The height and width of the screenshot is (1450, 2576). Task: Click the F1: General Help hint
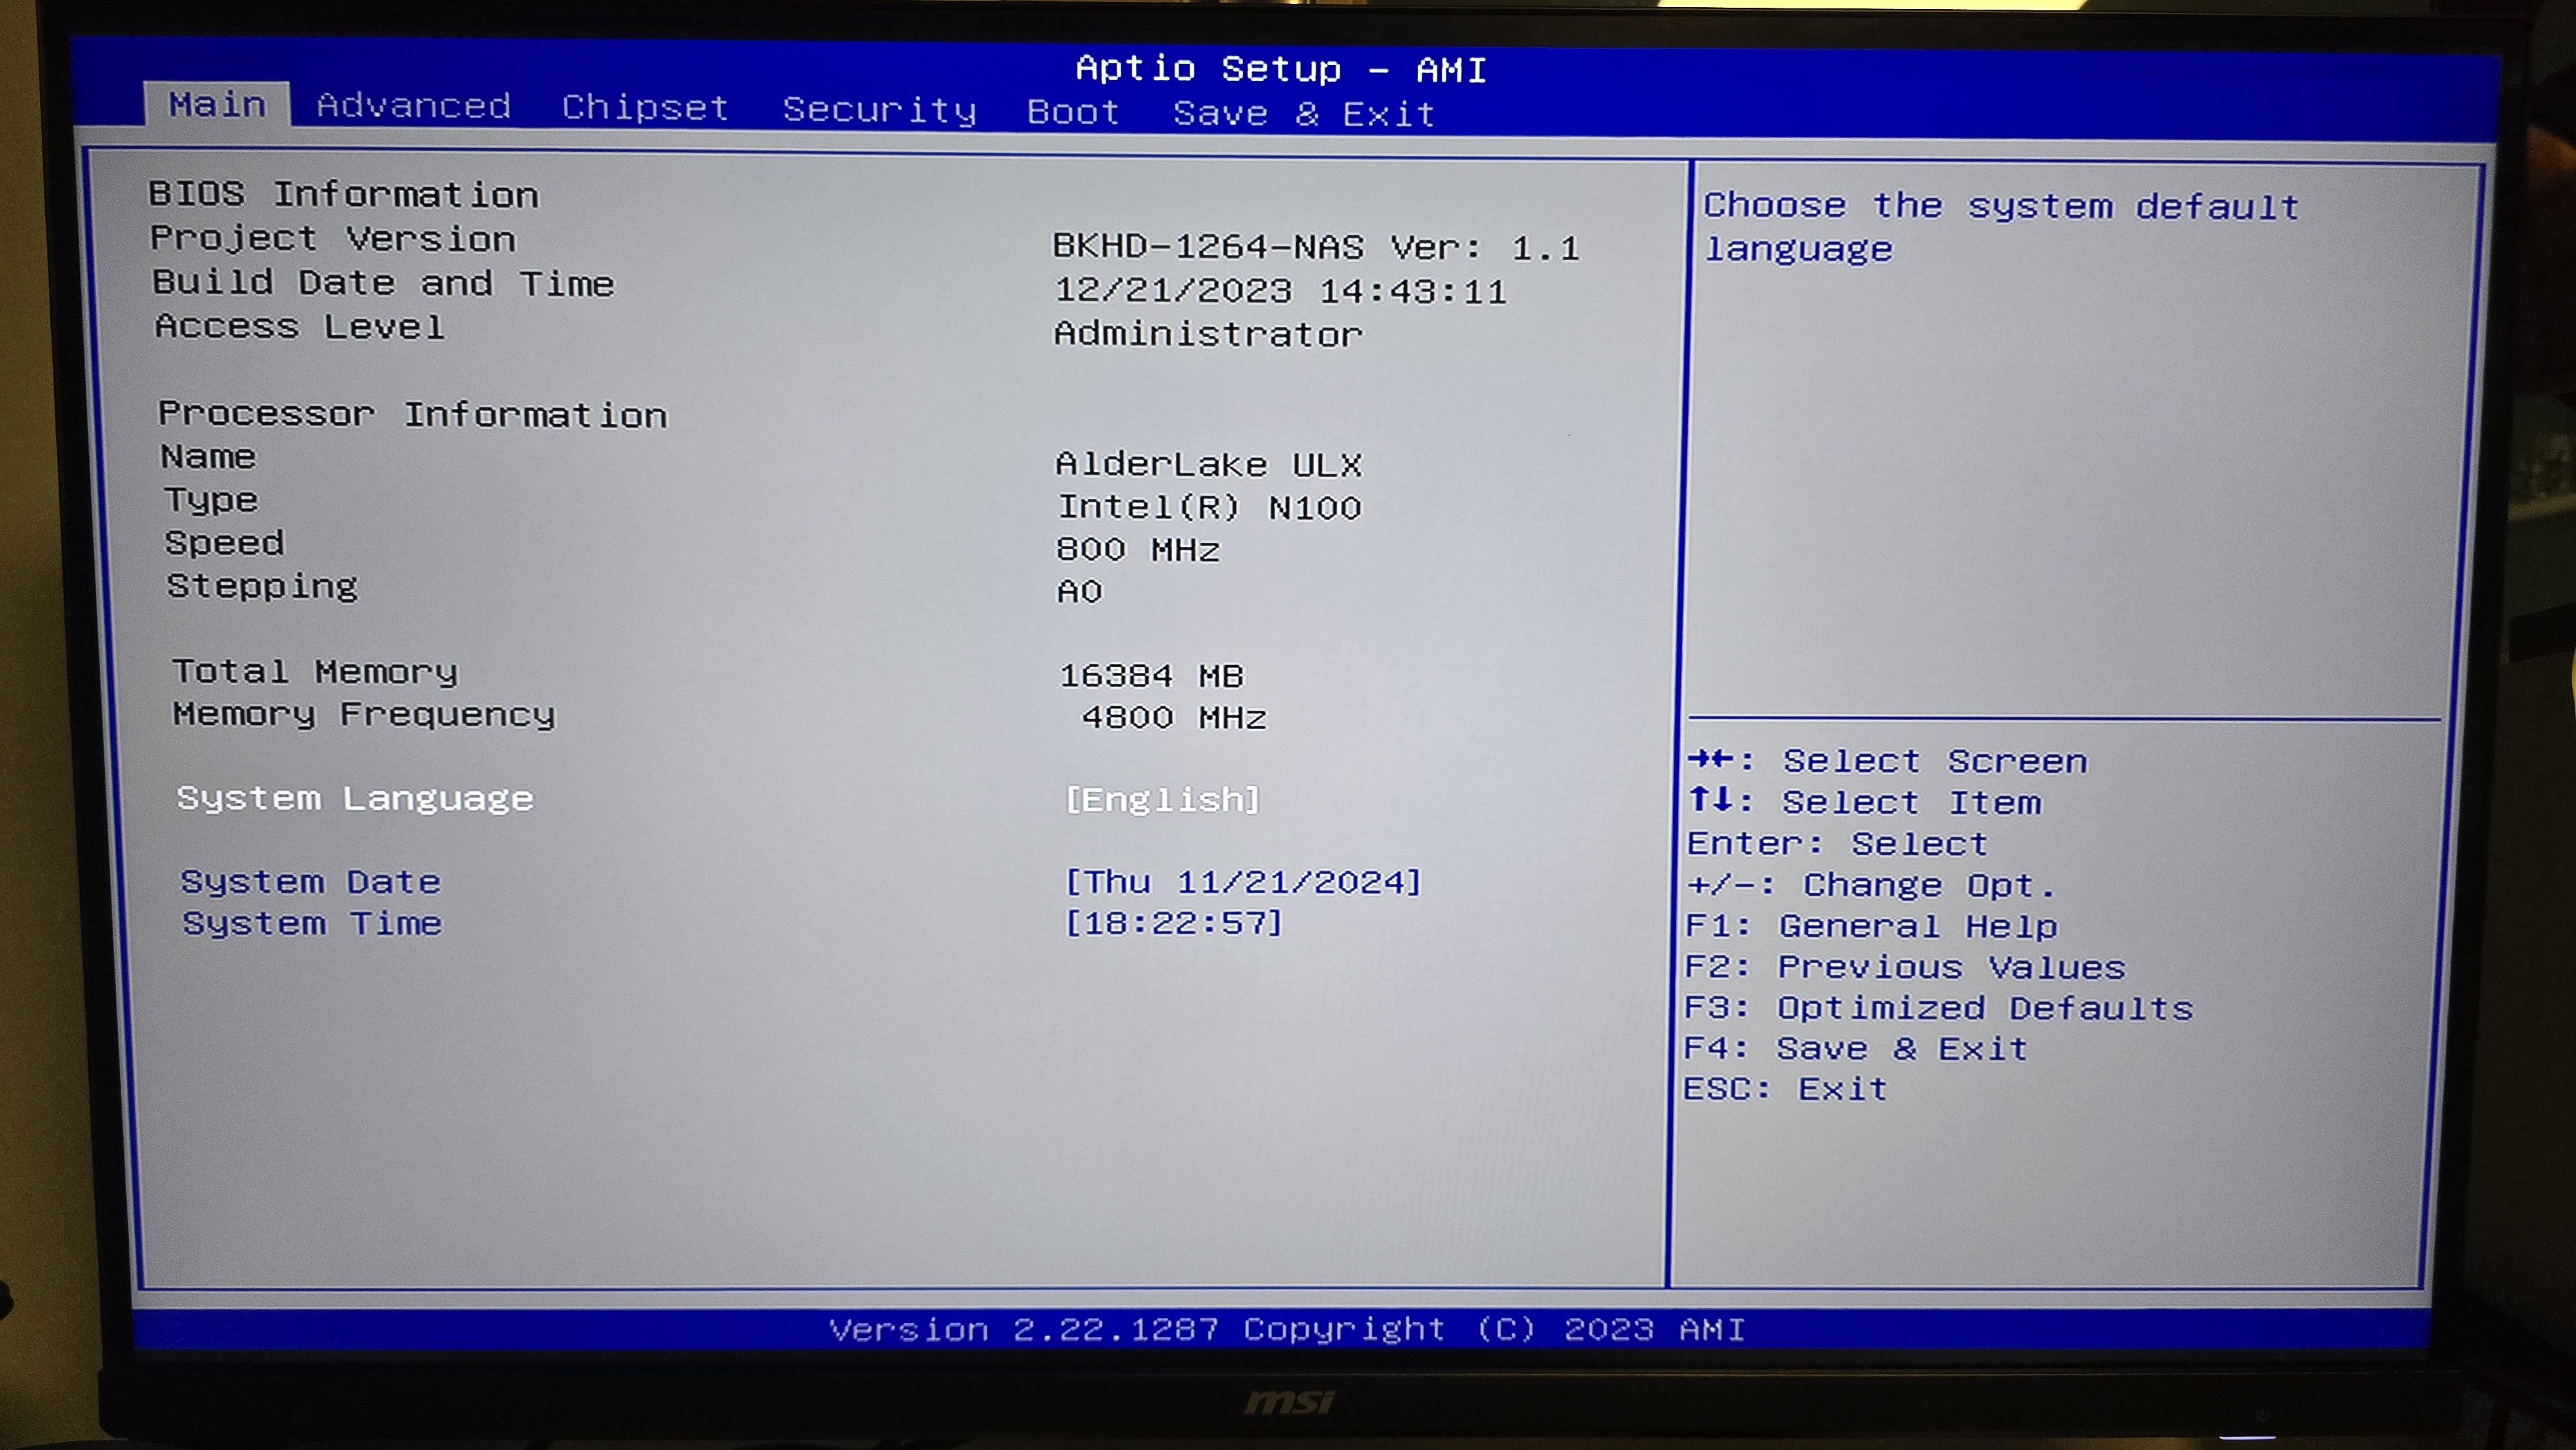pos(1871,926)
